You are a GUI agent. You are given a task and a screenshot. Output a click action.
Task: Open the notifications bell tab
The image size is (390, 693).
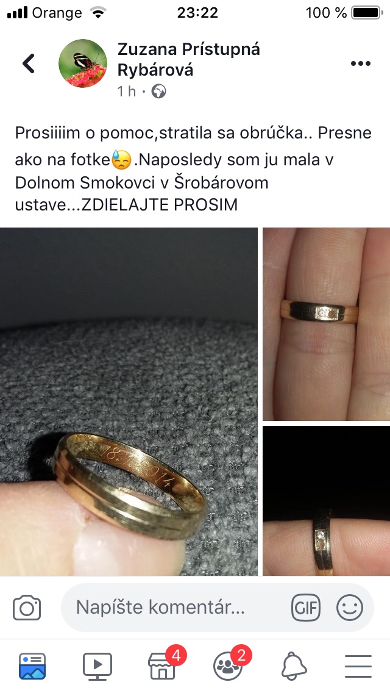[x=294, y=666]
